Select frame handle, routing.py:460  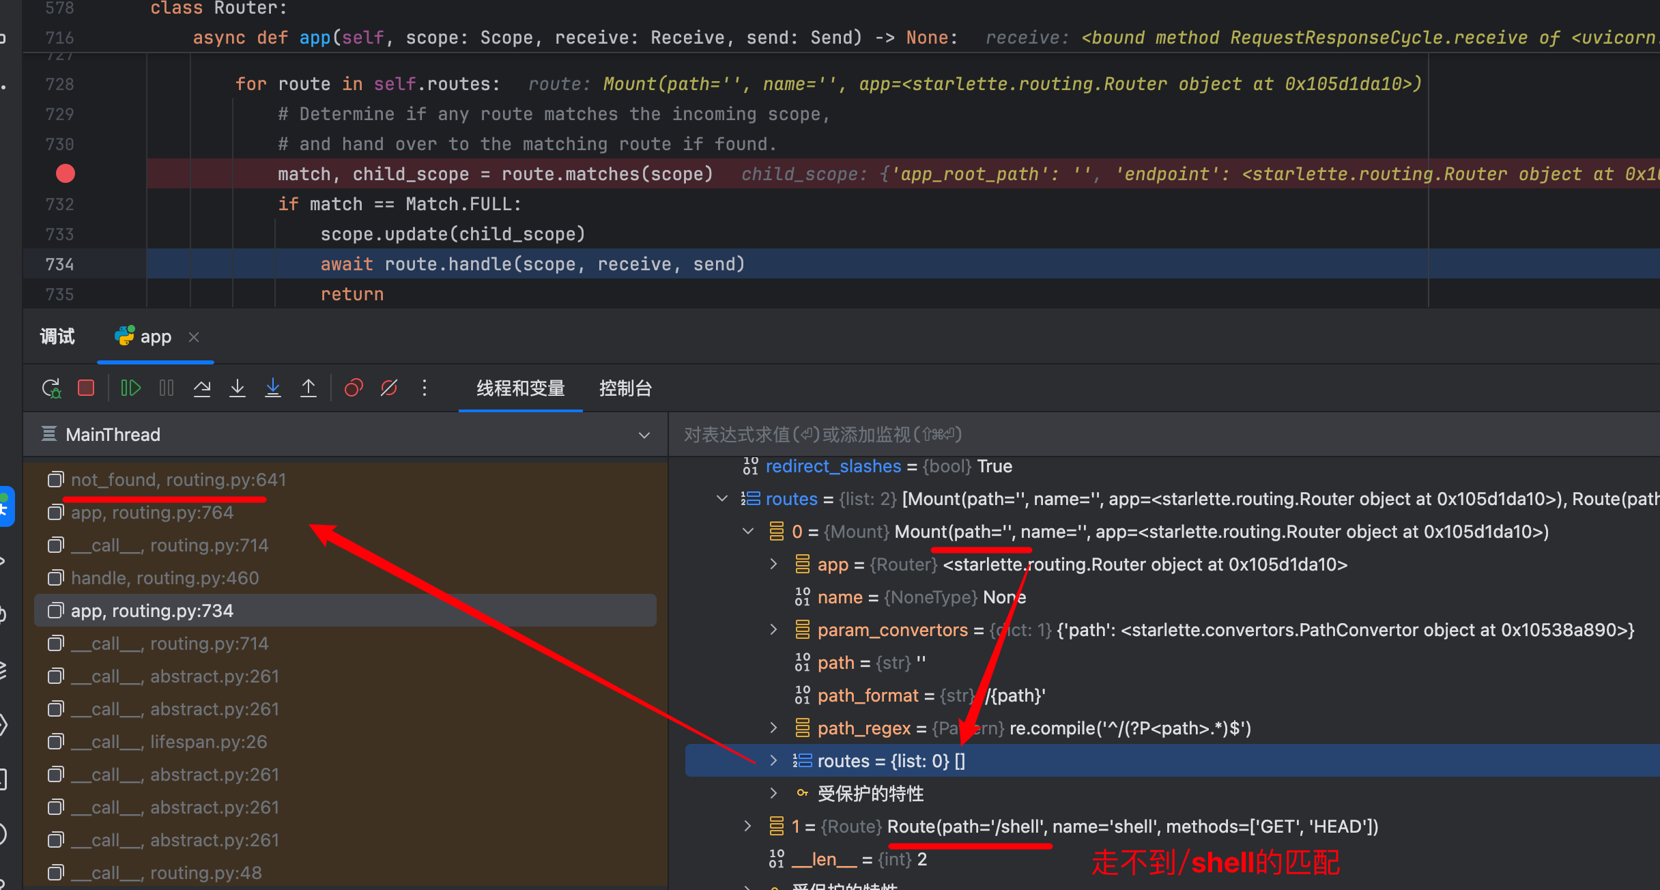(345, 578)
